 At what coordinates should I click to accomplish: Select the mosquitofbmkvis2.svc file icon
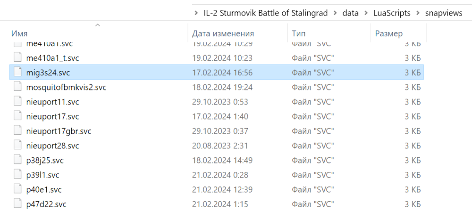point(17,87)
